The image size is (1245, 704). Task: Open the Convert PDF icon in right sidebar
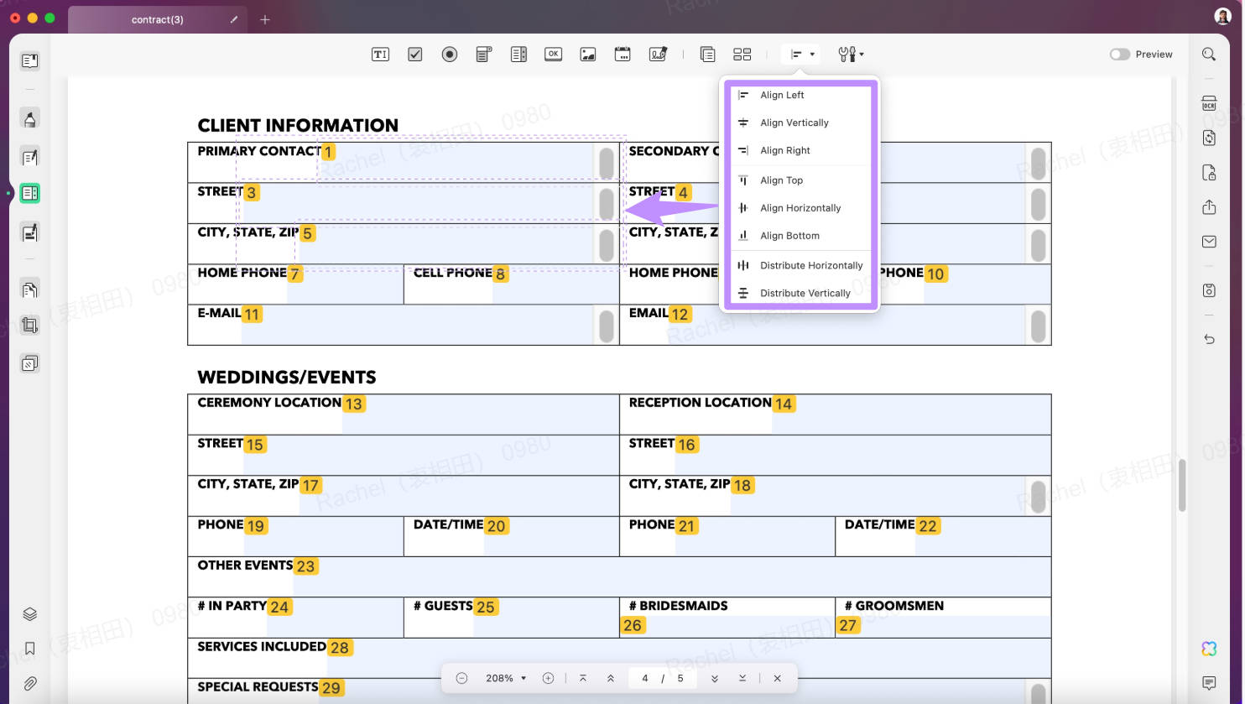tap(1209, 138)
